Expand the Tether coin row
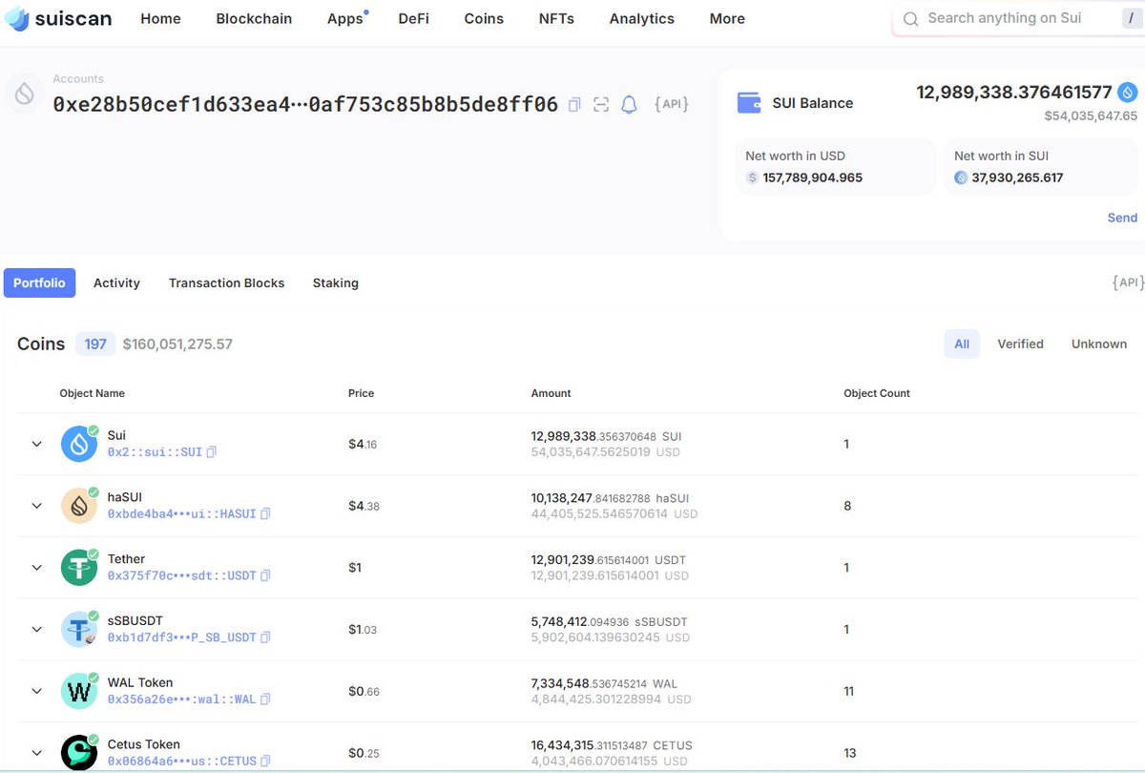 37,568
